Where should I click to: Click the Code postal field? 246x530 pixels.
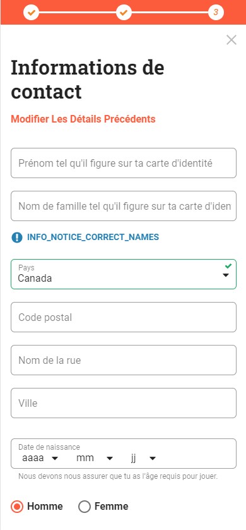pyautogui.click(x=124, y=317)
